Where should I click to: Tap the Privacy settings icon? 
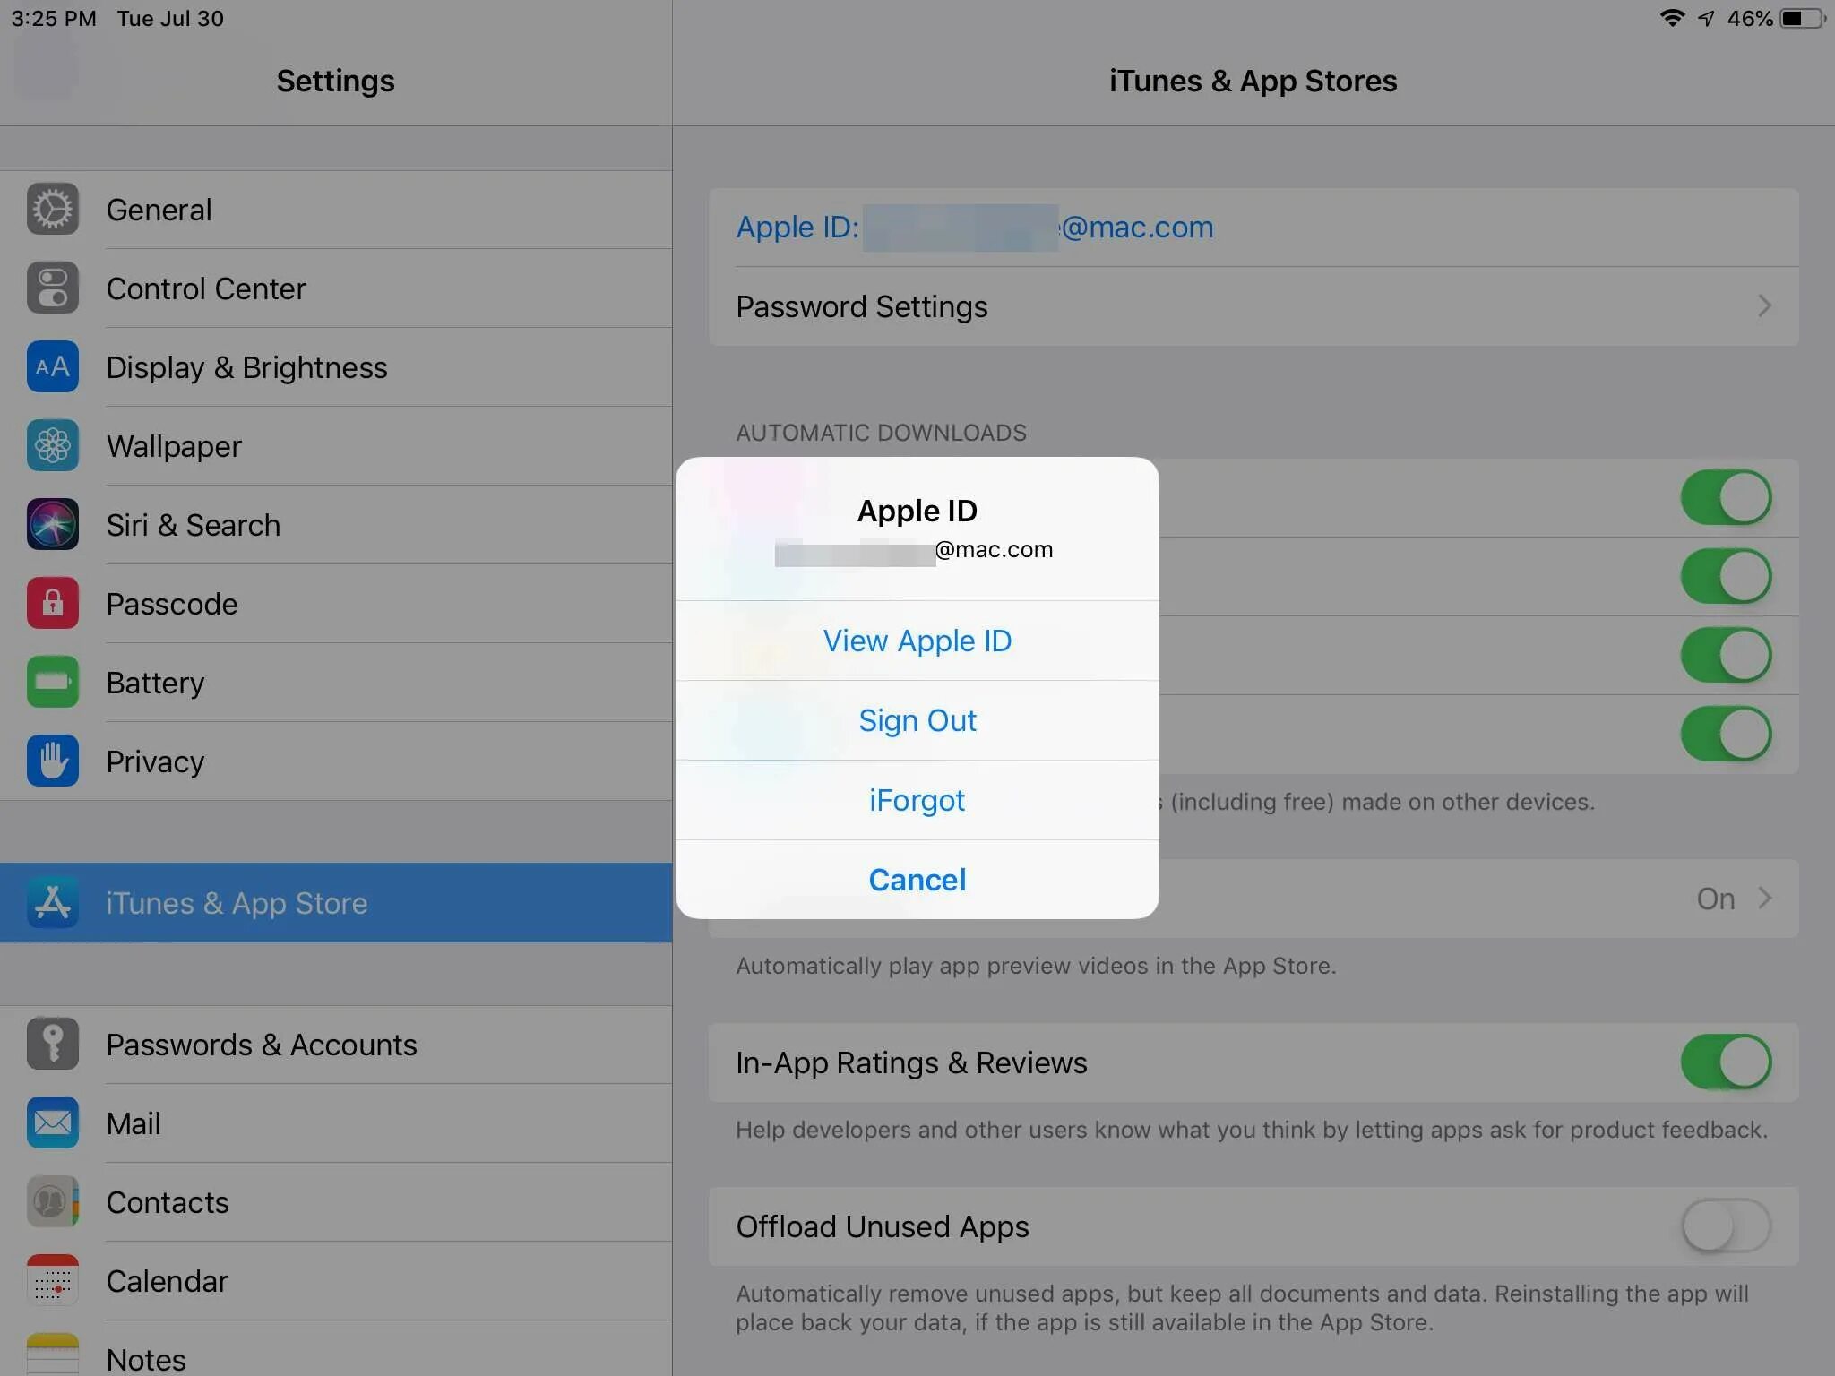(x=50, y=759)
